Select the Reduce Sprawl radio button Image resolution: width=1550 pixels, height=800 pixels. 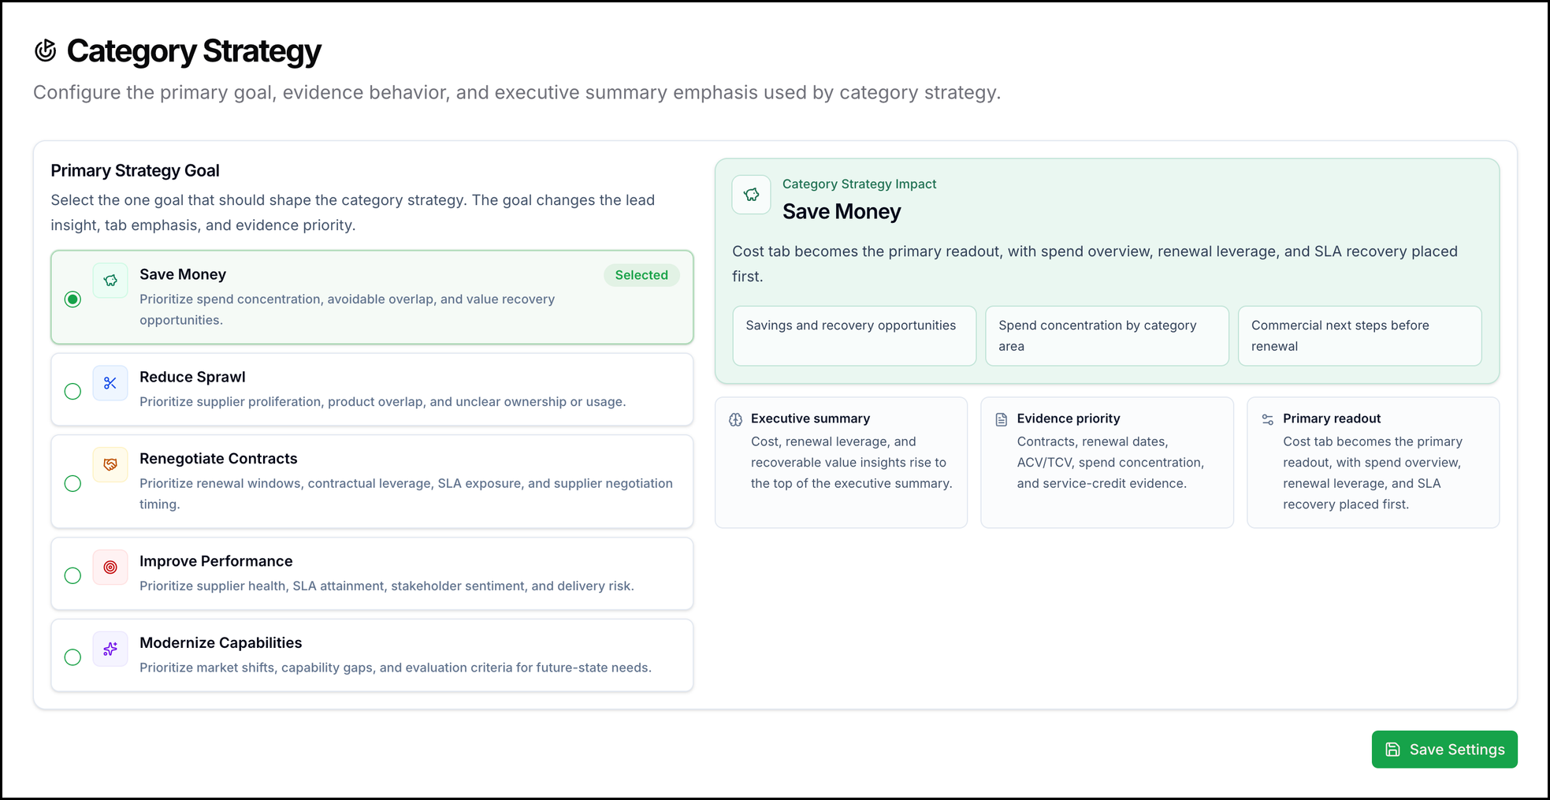click(x=72, y=391)
